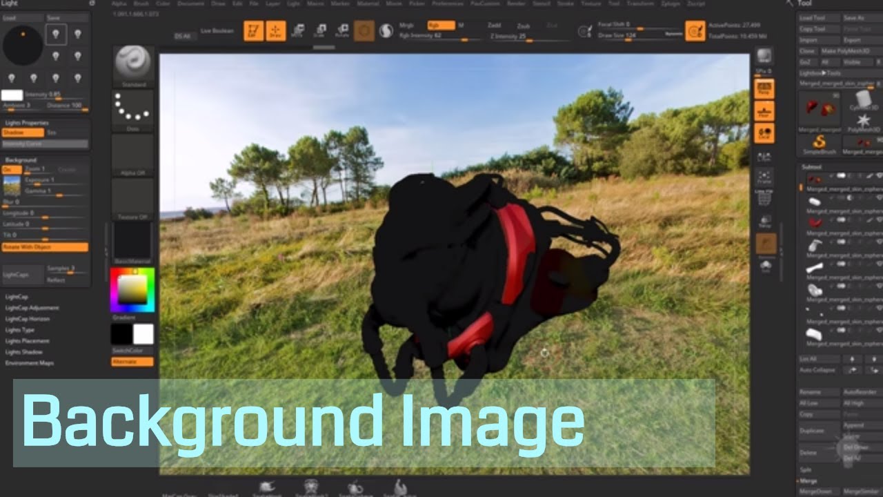
Task: Expand the LightCap section
Action: click(17, 297)
